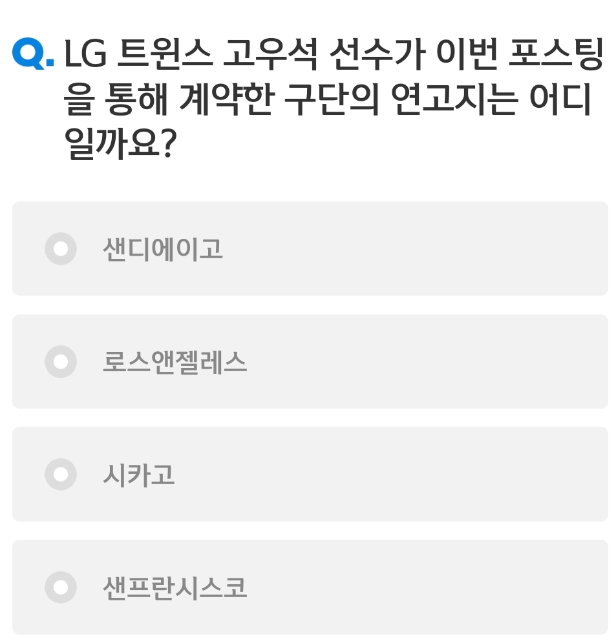Choose the fourth answer card 샌프란시스코
The width and height of the screenshot is (616, 643).
click(x=310, y=587)
